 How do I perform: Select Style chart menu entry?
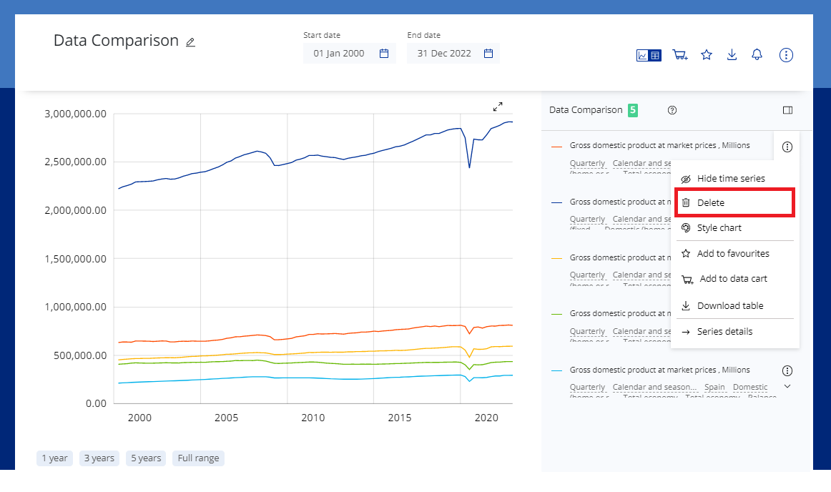click(719, 228)
